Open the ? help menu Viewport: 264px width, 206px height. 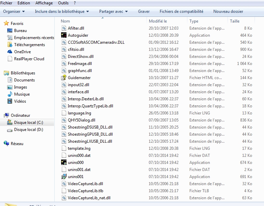[75, 3]
